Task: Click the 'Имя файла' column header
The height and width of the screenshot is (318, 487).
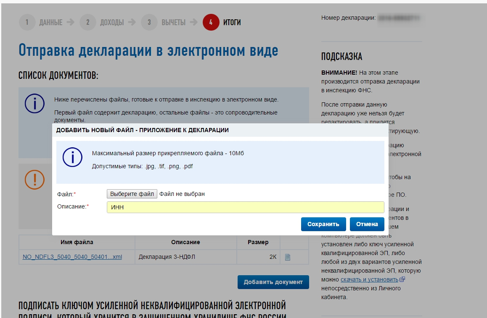Action: 77,242
